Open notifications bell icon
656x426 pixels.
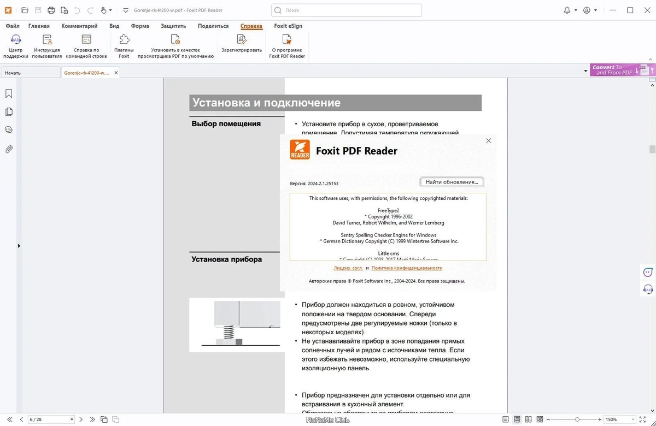coord(567,10)
